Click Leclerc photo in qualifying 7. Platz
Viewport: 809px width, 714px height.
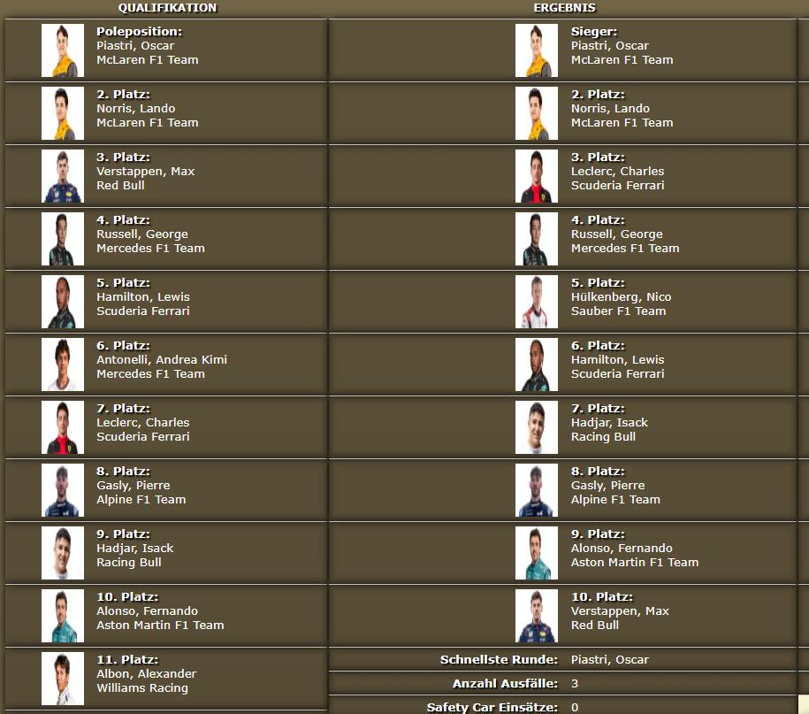(63, 427)
